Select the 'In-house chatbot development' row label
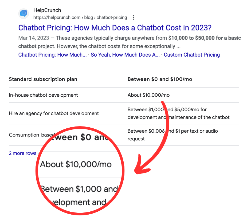Screen dimensions: 243x217 click(43, 95)
